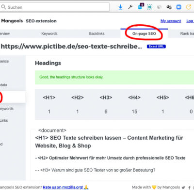Click the H5 column header
The image size is (194, 194).
point(163,97)
